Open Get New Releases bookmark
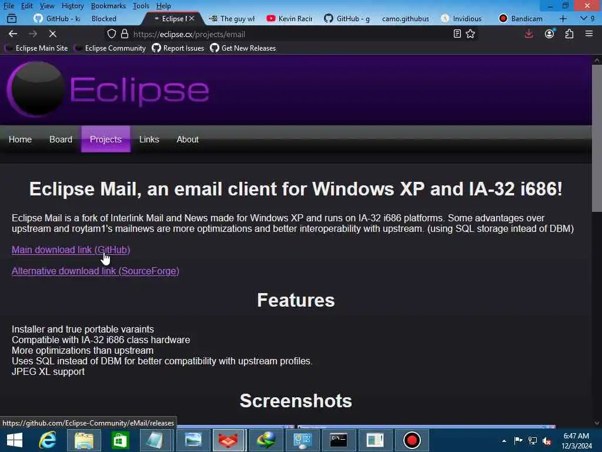The width and height of the screenshot is (602, 452). pos(243,48)
